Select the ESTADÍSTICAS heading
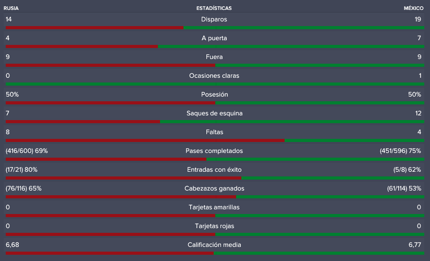The image size is (430, 261). [x=214, y=8]
